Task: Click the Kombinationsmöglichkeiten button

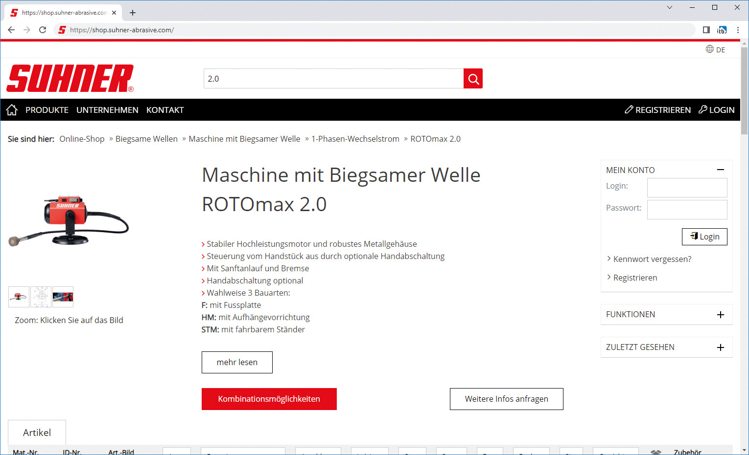Action: [269, 399]
